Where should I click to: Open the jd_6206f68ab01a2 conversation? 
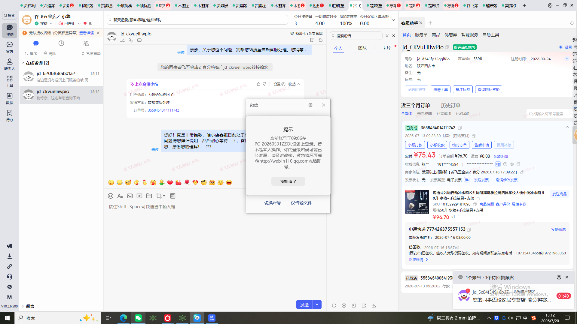pyautogui.click(x=61, y=76)
